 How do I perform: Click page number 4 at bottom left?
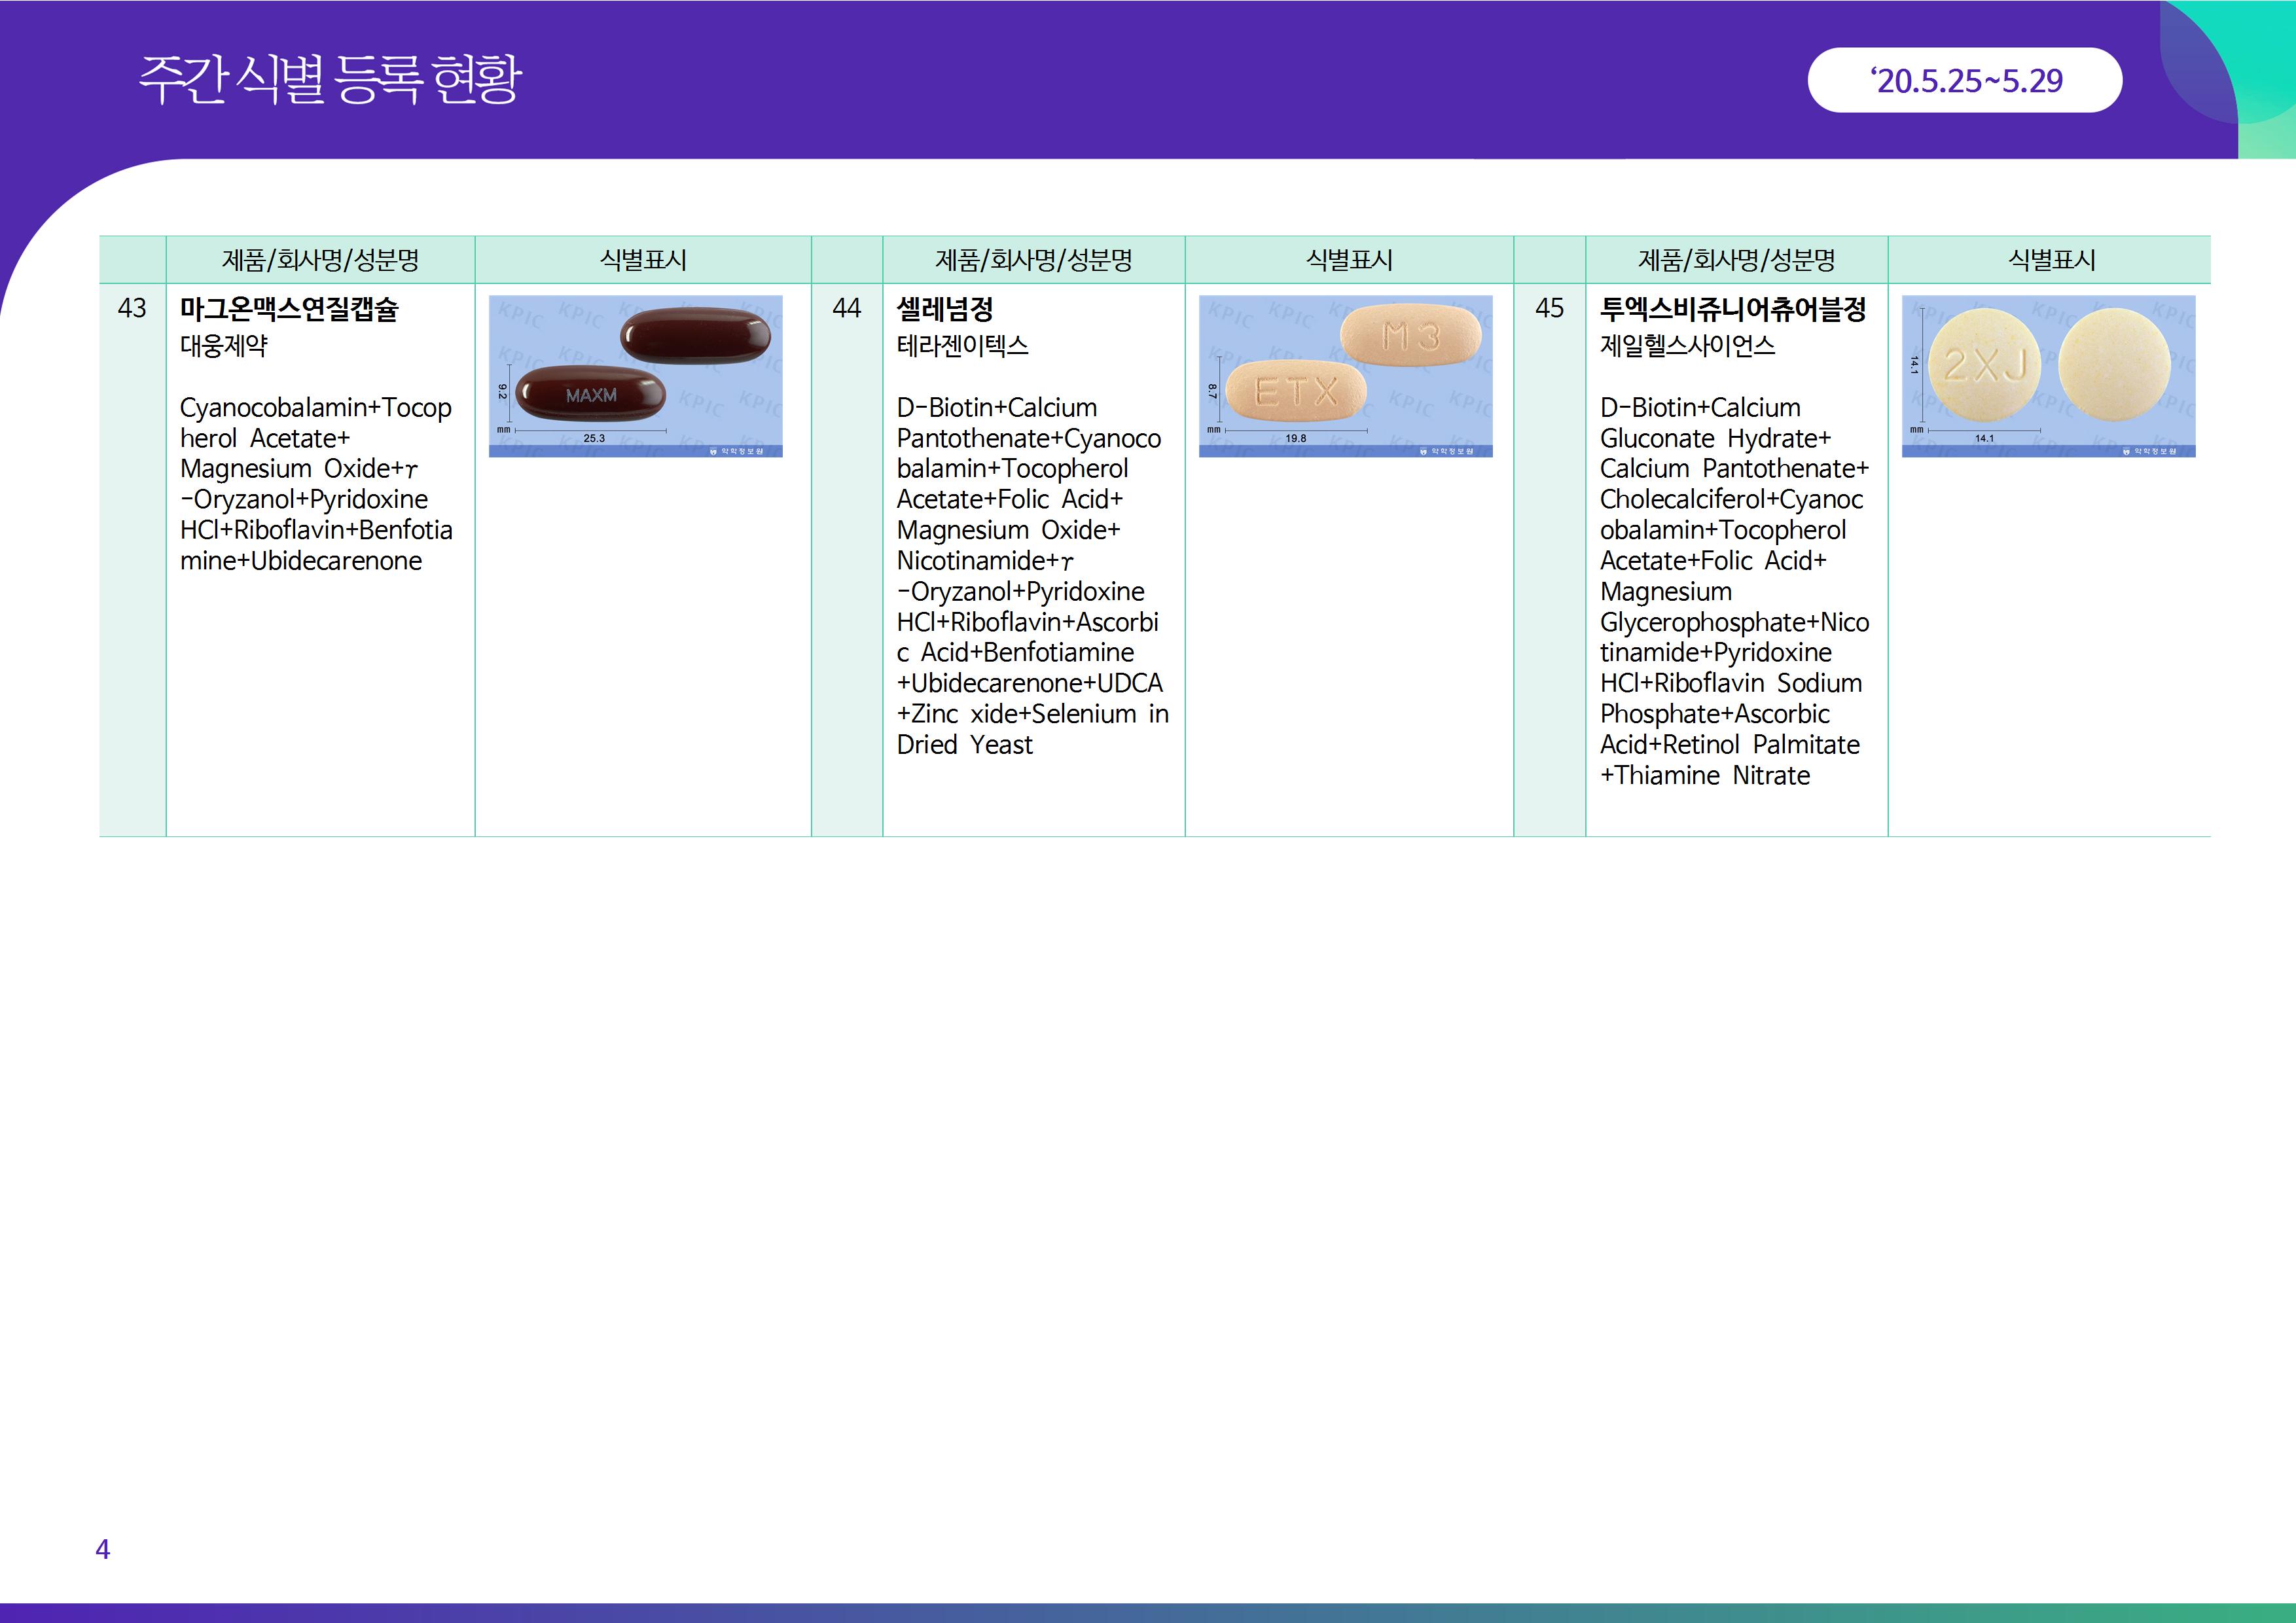pos(102,1549)
